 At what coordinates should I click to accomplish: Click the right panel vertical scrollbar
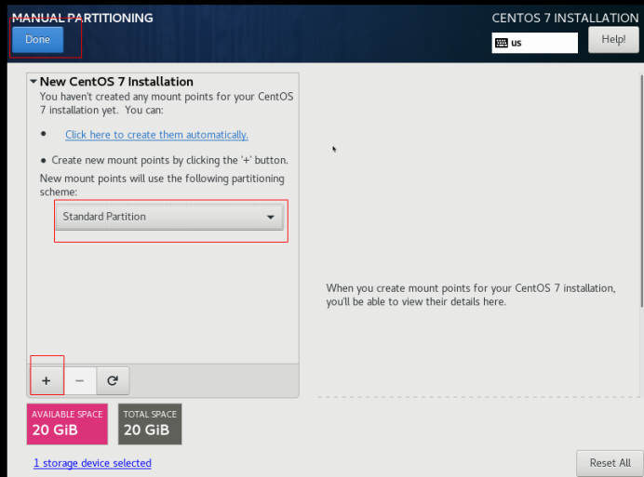click(641, 191)
